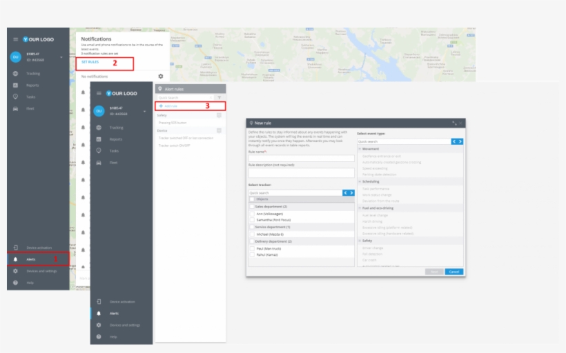
Task: Check the Ann (Volkswagen) tracker checkbox
Action: tap(252, 214)
